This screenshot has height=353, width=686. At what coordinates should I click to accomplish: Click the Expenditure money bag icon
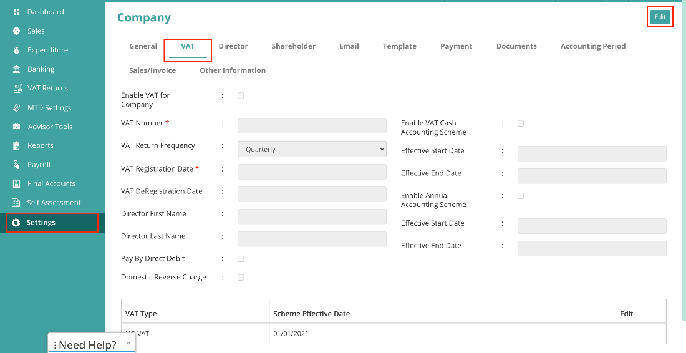click(x=17, y=51)
